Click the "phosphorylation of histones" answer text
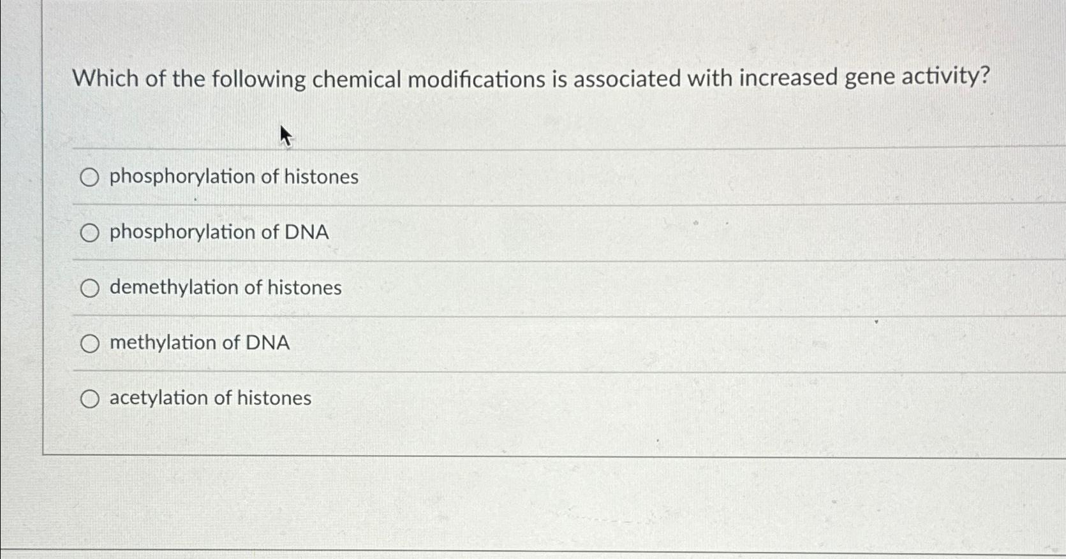The image size is (1066, 559). click(x=233, y=177)
